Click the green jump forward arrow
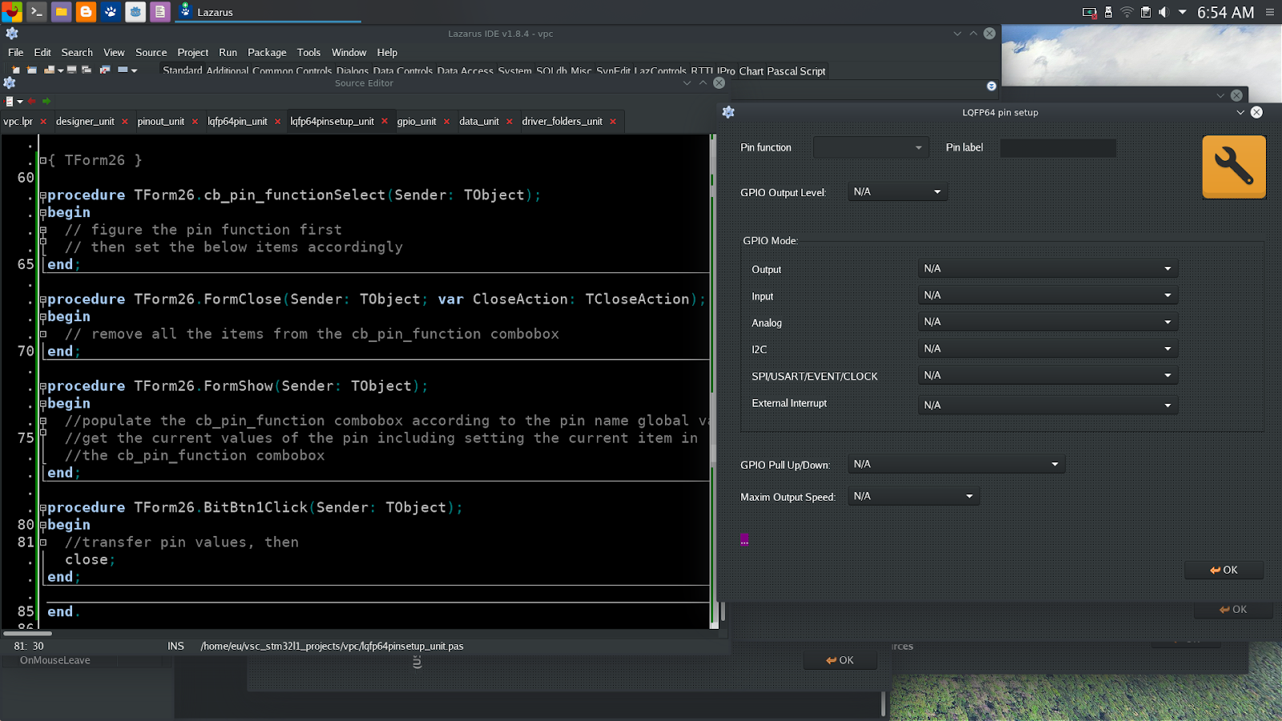 point(46,102)
